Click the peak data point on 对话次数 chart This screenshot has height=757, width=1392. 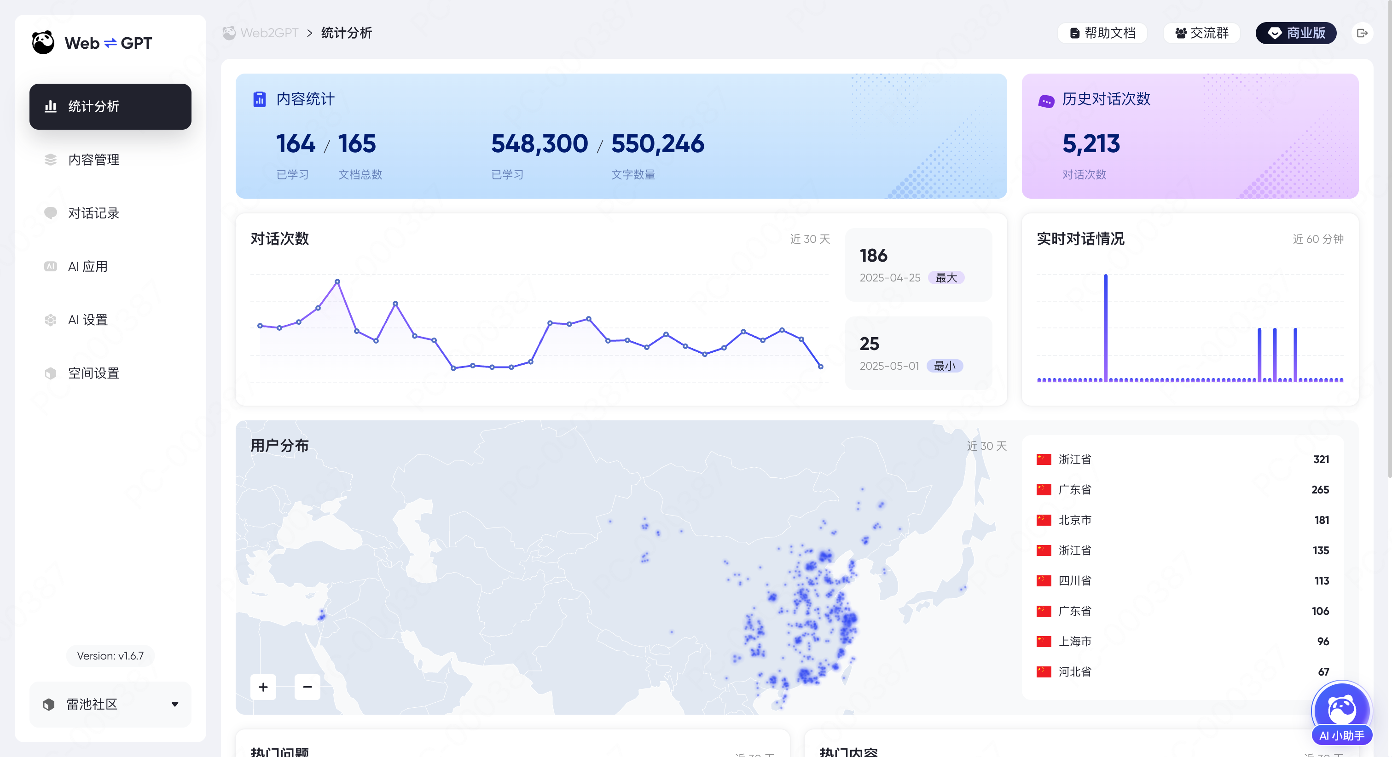(x=337, y=282)
